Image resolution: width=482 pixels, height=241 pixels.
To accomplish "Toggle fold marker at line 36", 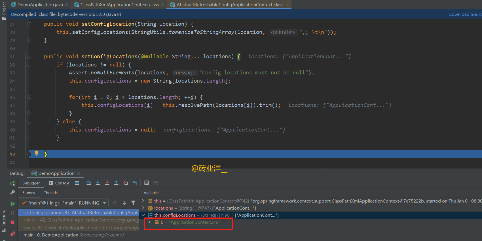I will [x=29, y=97].
